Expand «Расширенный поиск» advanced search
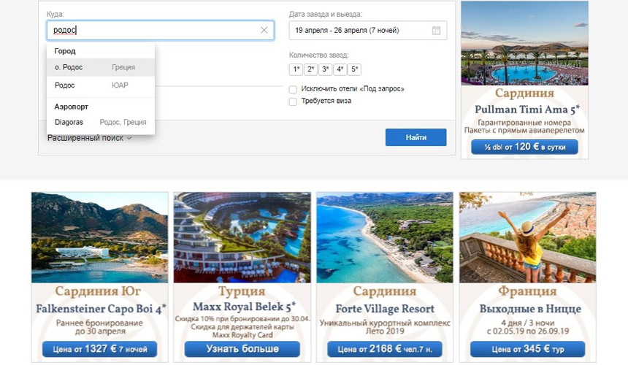Image resolution: width=628 pixels, height=365 pixels. 89,138
